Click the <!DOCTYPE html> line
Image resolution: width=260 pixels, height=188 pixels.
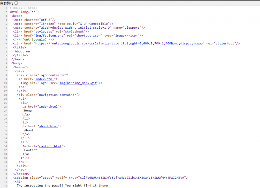[23, 8]
